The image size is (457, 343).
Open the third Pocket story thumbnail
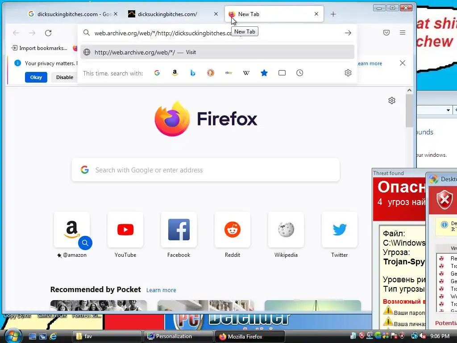313,305
